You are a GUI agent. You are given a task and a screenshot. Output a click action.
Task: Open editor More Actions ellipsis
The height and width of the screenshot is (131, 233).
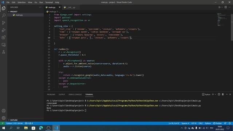(230, 7)
